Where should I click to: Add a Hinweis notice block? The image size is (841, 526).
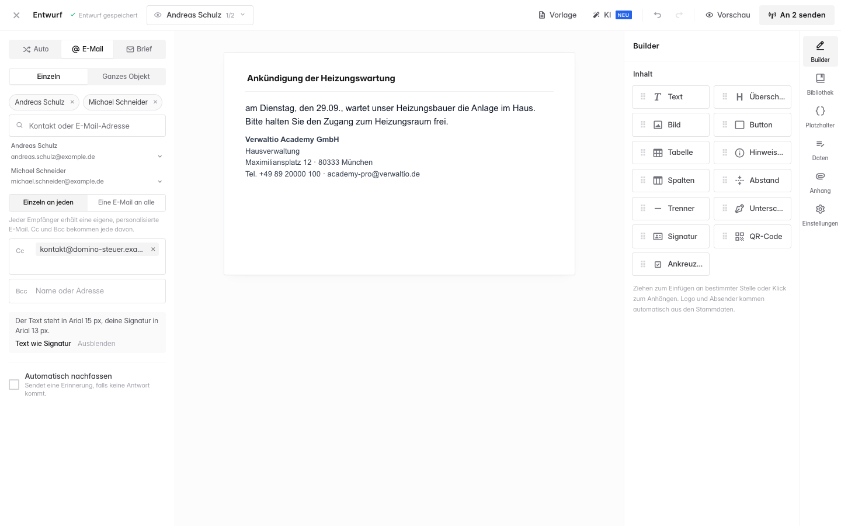[752, 153]
